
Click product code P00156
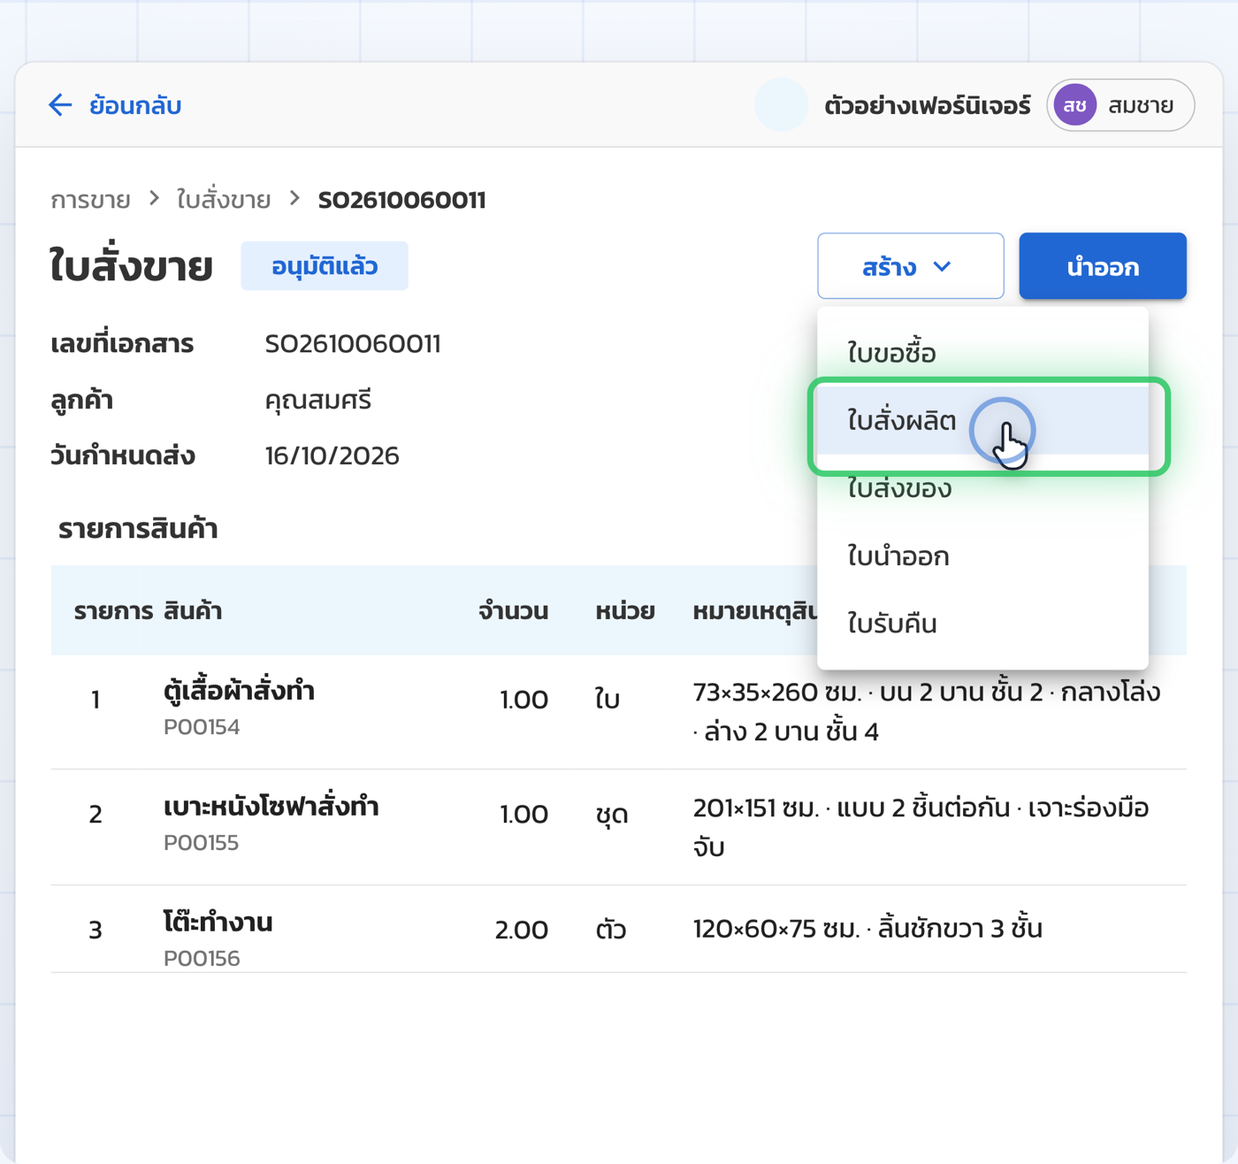(202, 959)
